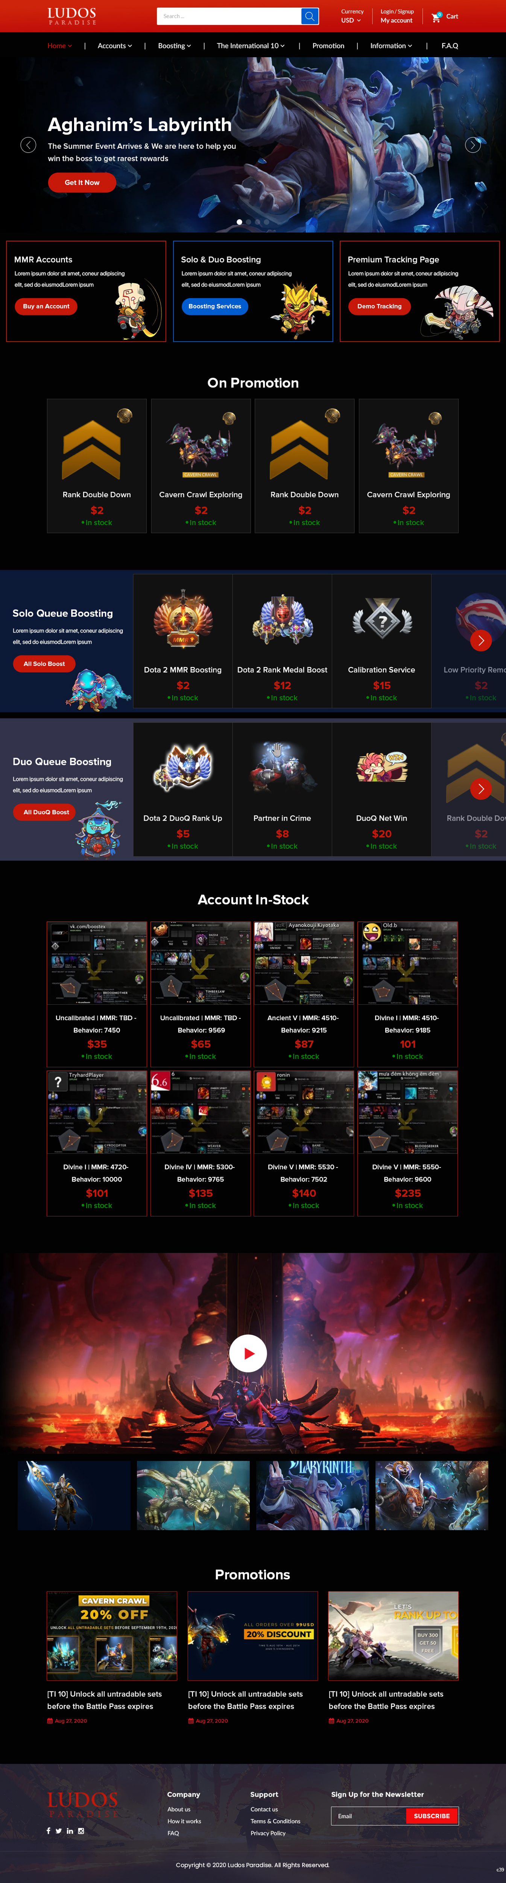Open the shopping cart icon

pos(436,16)
